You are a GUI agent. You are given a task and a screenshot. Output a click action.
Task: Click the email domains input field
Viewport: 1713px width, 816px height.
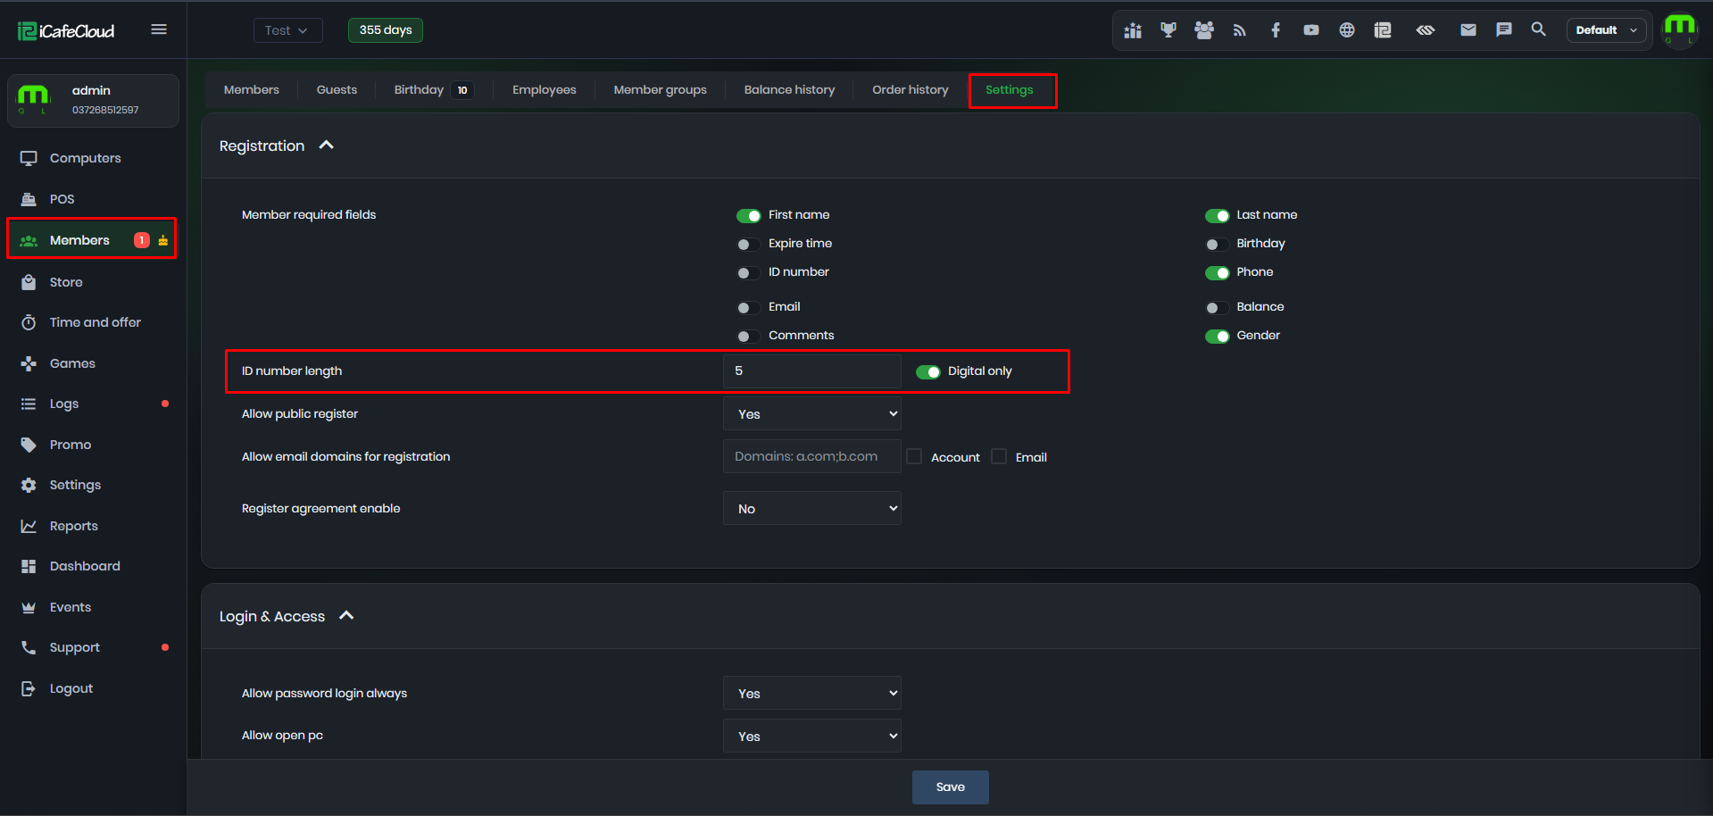coord(812,456)
